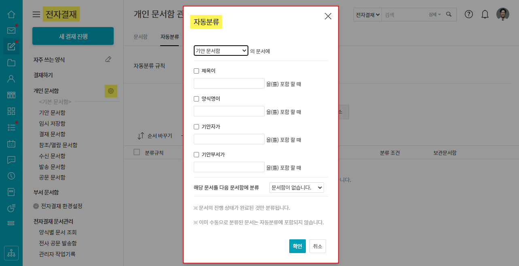Click the notification bell icon
Screen dimensions: 519x266
(485, 15)
